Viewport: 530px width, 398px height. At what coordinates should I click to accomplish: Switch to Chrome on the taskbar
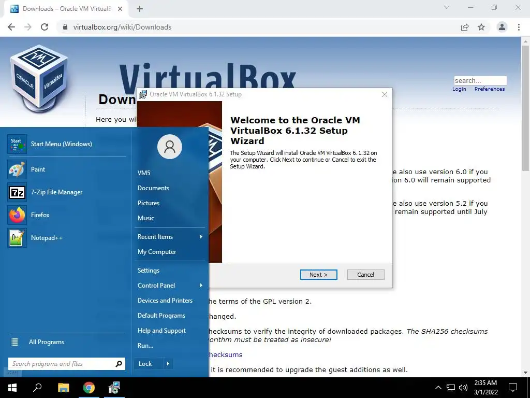[x=89, y=388]
